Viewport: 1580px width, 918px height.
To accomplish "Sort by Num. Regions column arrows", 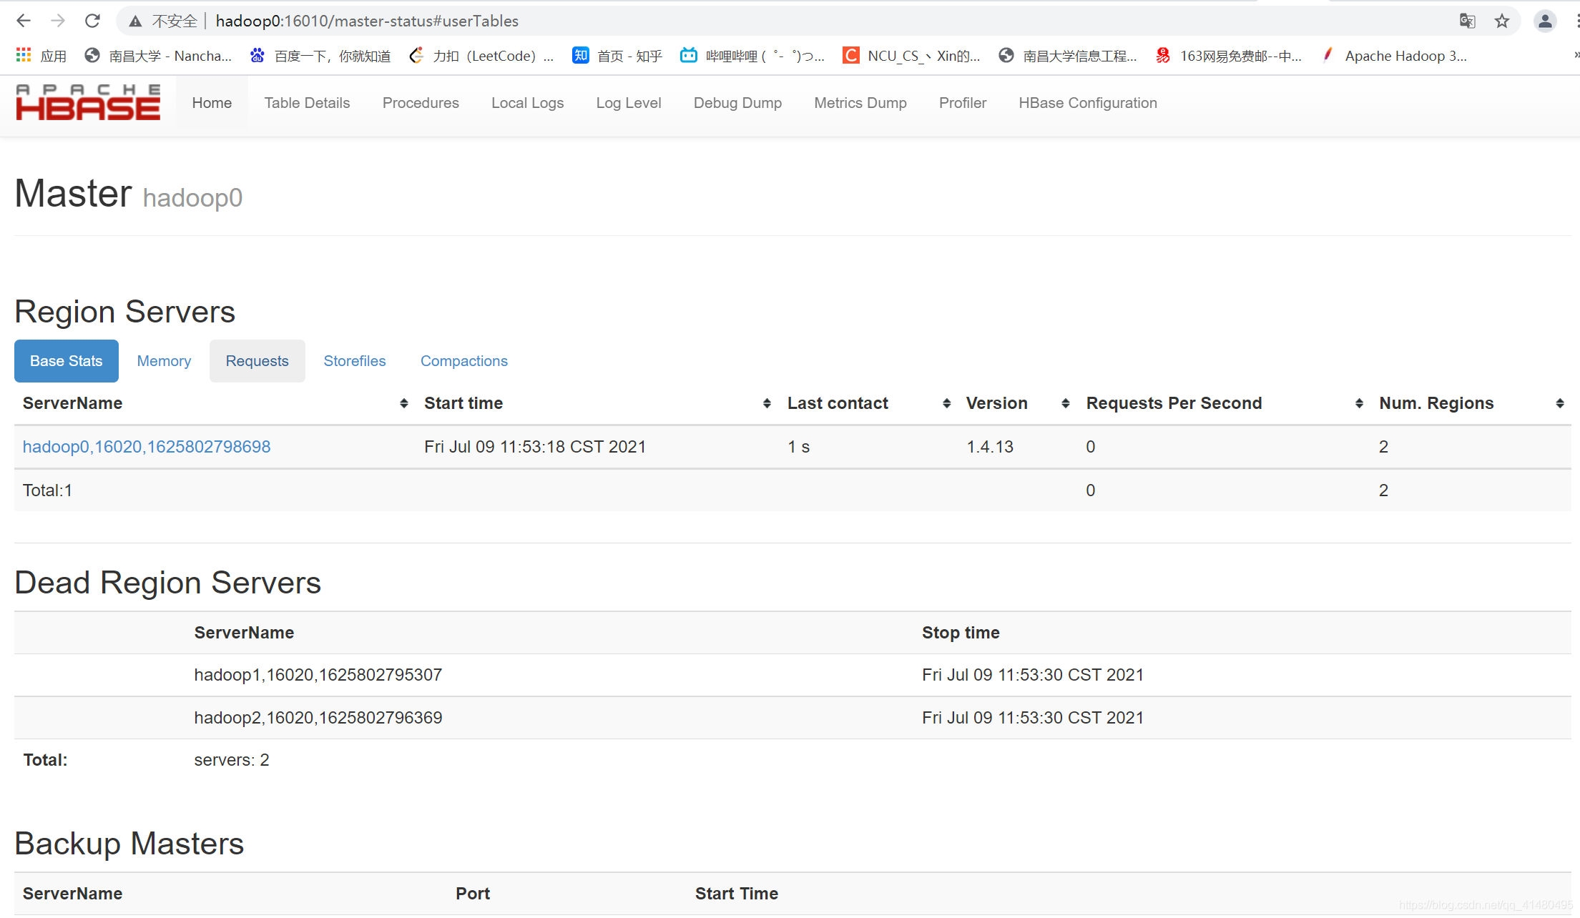I will point(1559,403).
